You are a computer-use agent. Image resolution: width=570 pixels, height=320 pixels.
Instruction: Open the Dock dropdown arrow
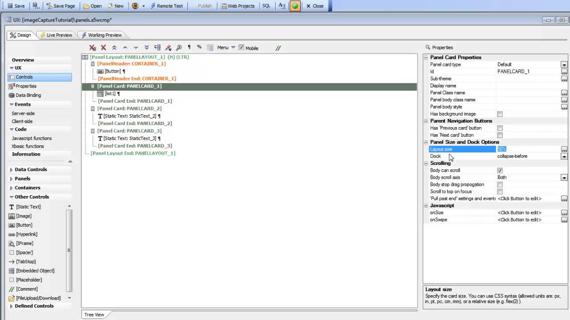point(564,156)
